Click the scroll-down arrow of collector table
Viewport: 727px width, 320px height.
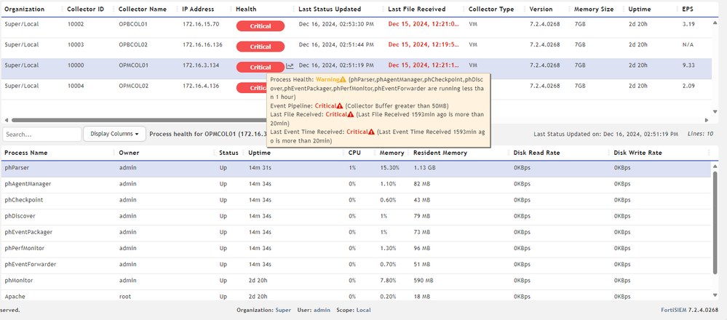[x=715, y=111]
